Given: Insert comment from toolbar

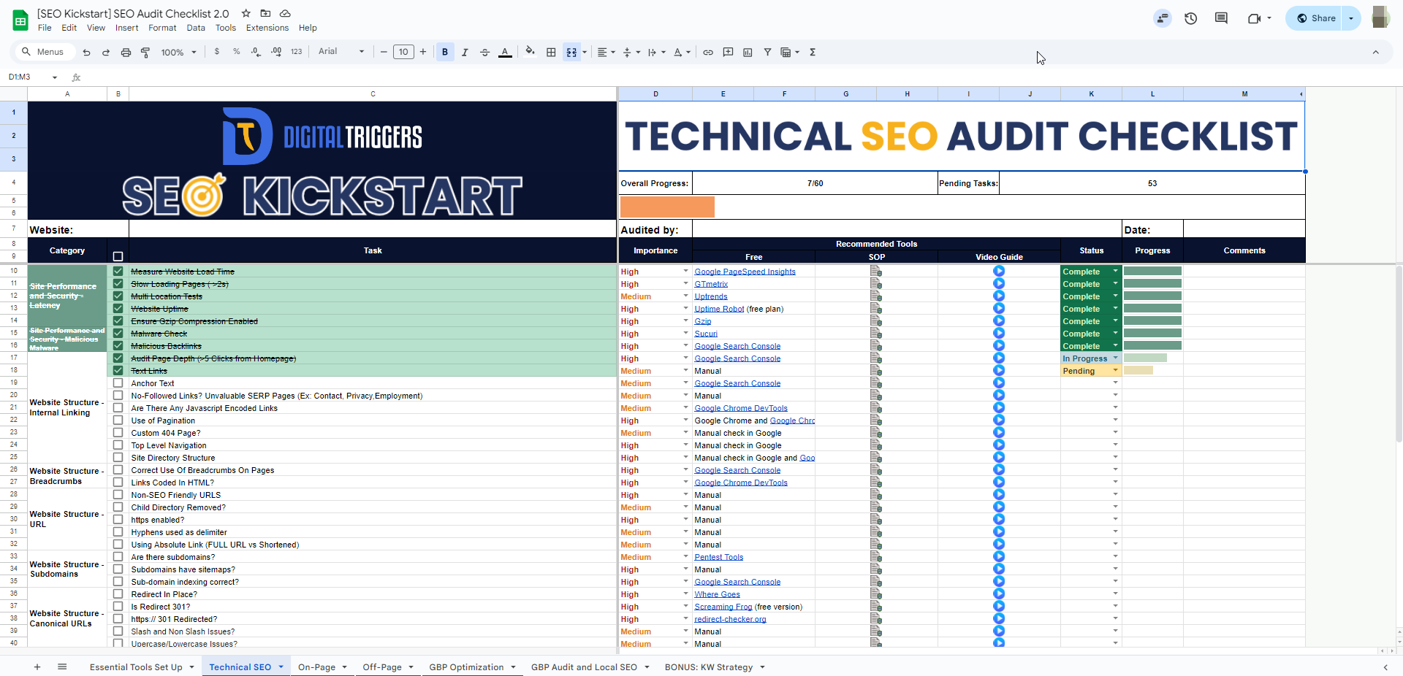Looking at the screenshot, I should point(728,52).
